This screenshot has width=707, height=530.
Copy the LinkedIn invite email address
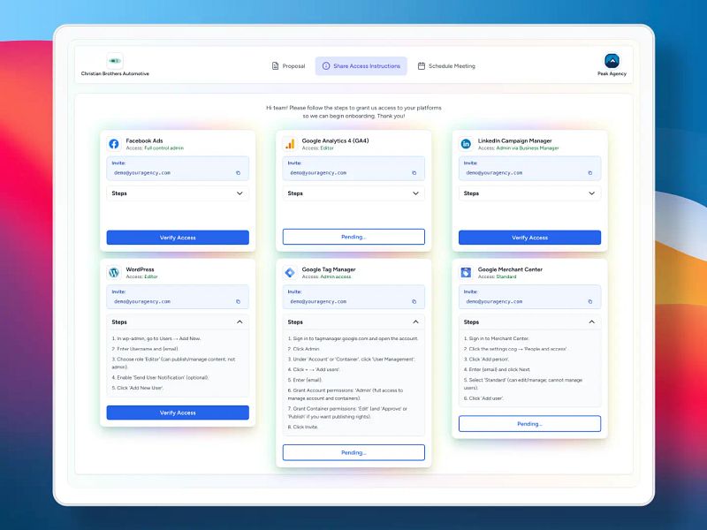click(x=590, y=172)
